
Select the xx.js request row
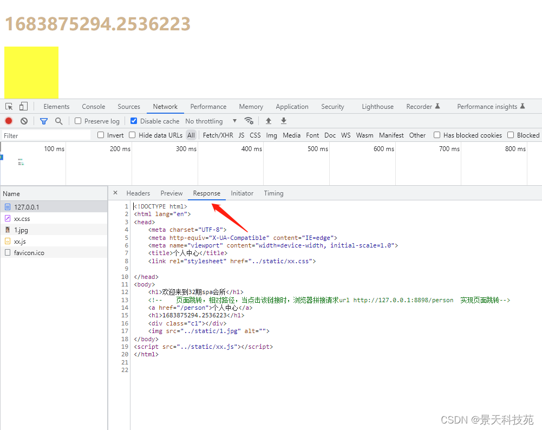point(54,242)
